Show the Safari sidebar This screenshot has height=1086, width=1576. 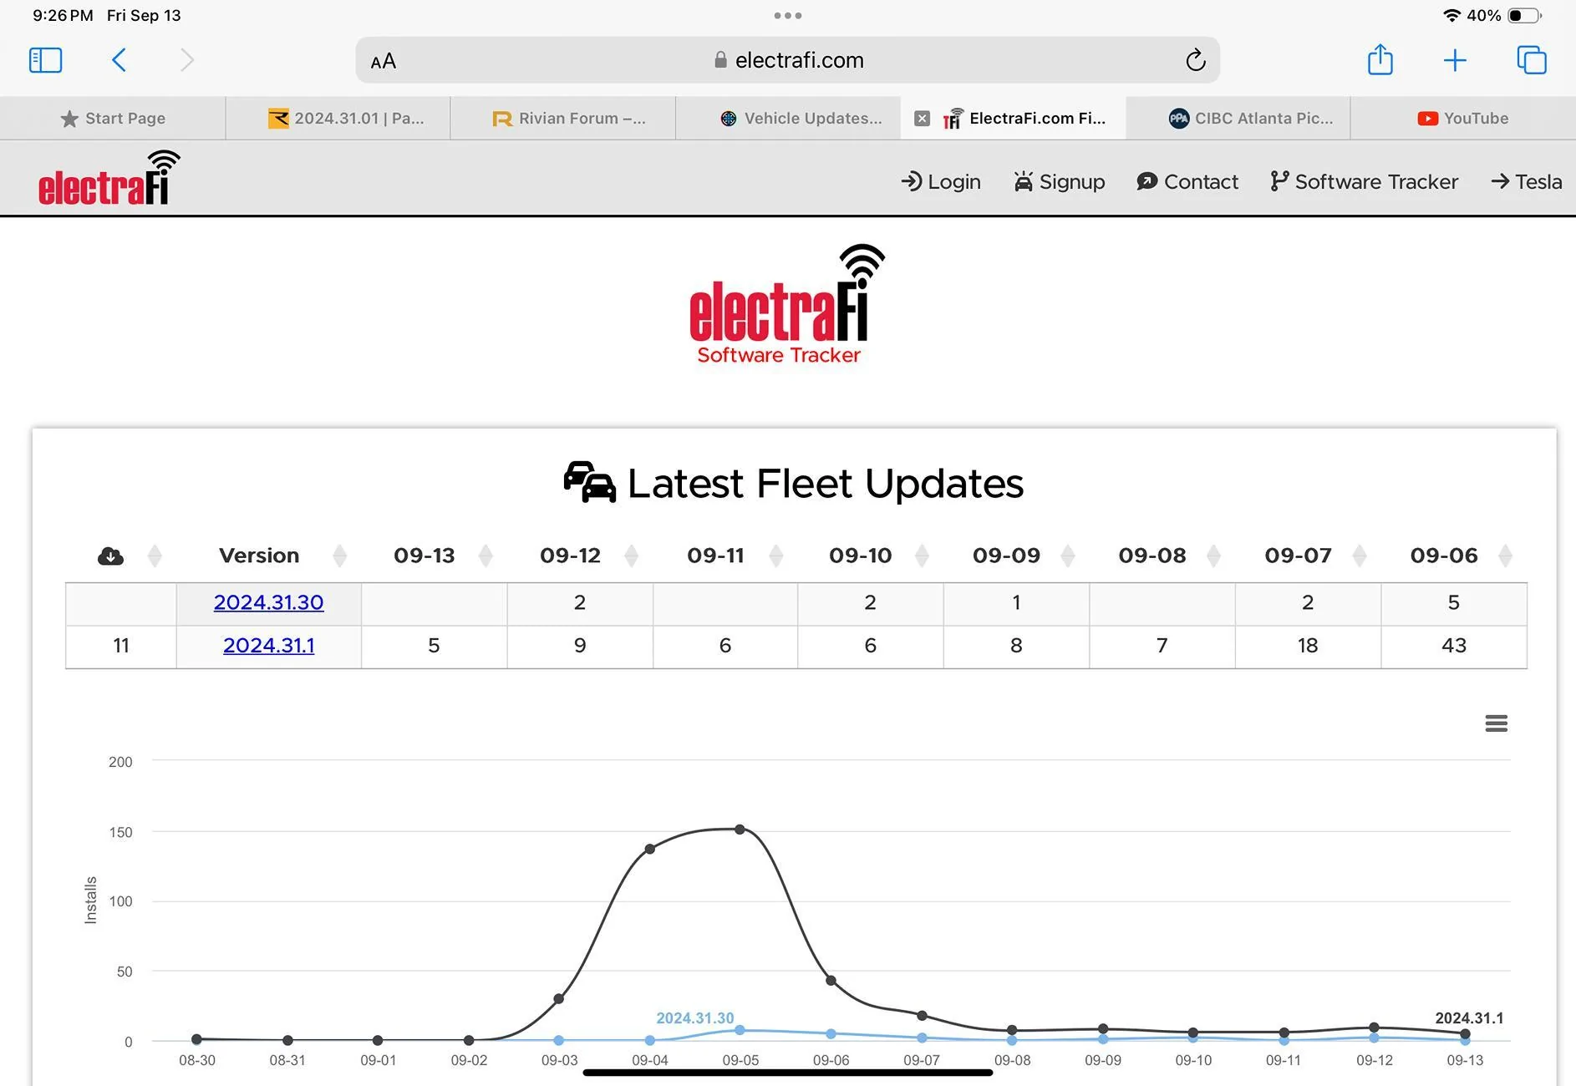(45, 60)
